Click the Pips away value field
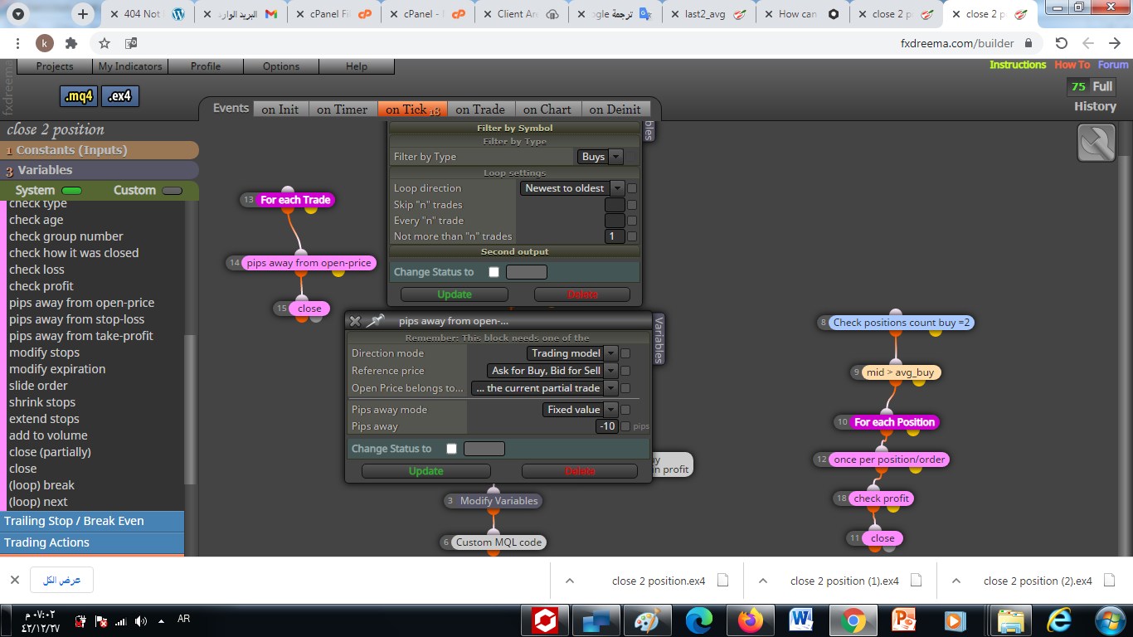The image size is (1133, 637). (607, 426)
